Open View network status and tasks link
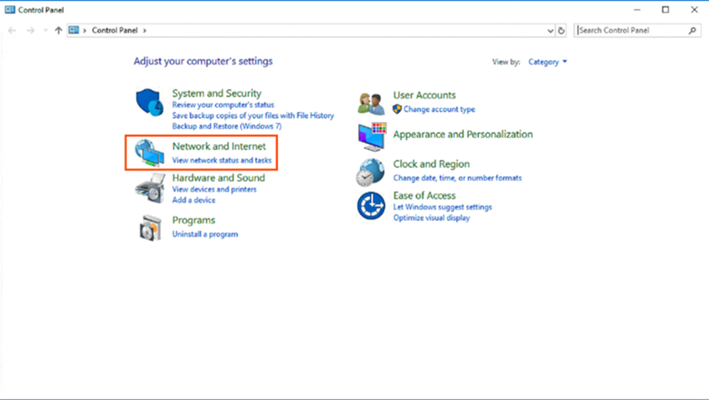The height and width of the screenshot is (400, 709). tap(222, 161)
